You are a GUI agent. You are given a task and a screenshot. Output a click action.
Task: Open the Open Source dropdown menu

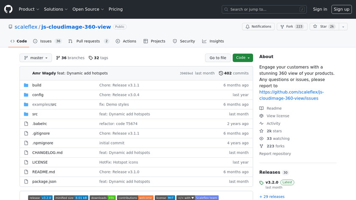(x=88, y=9)
